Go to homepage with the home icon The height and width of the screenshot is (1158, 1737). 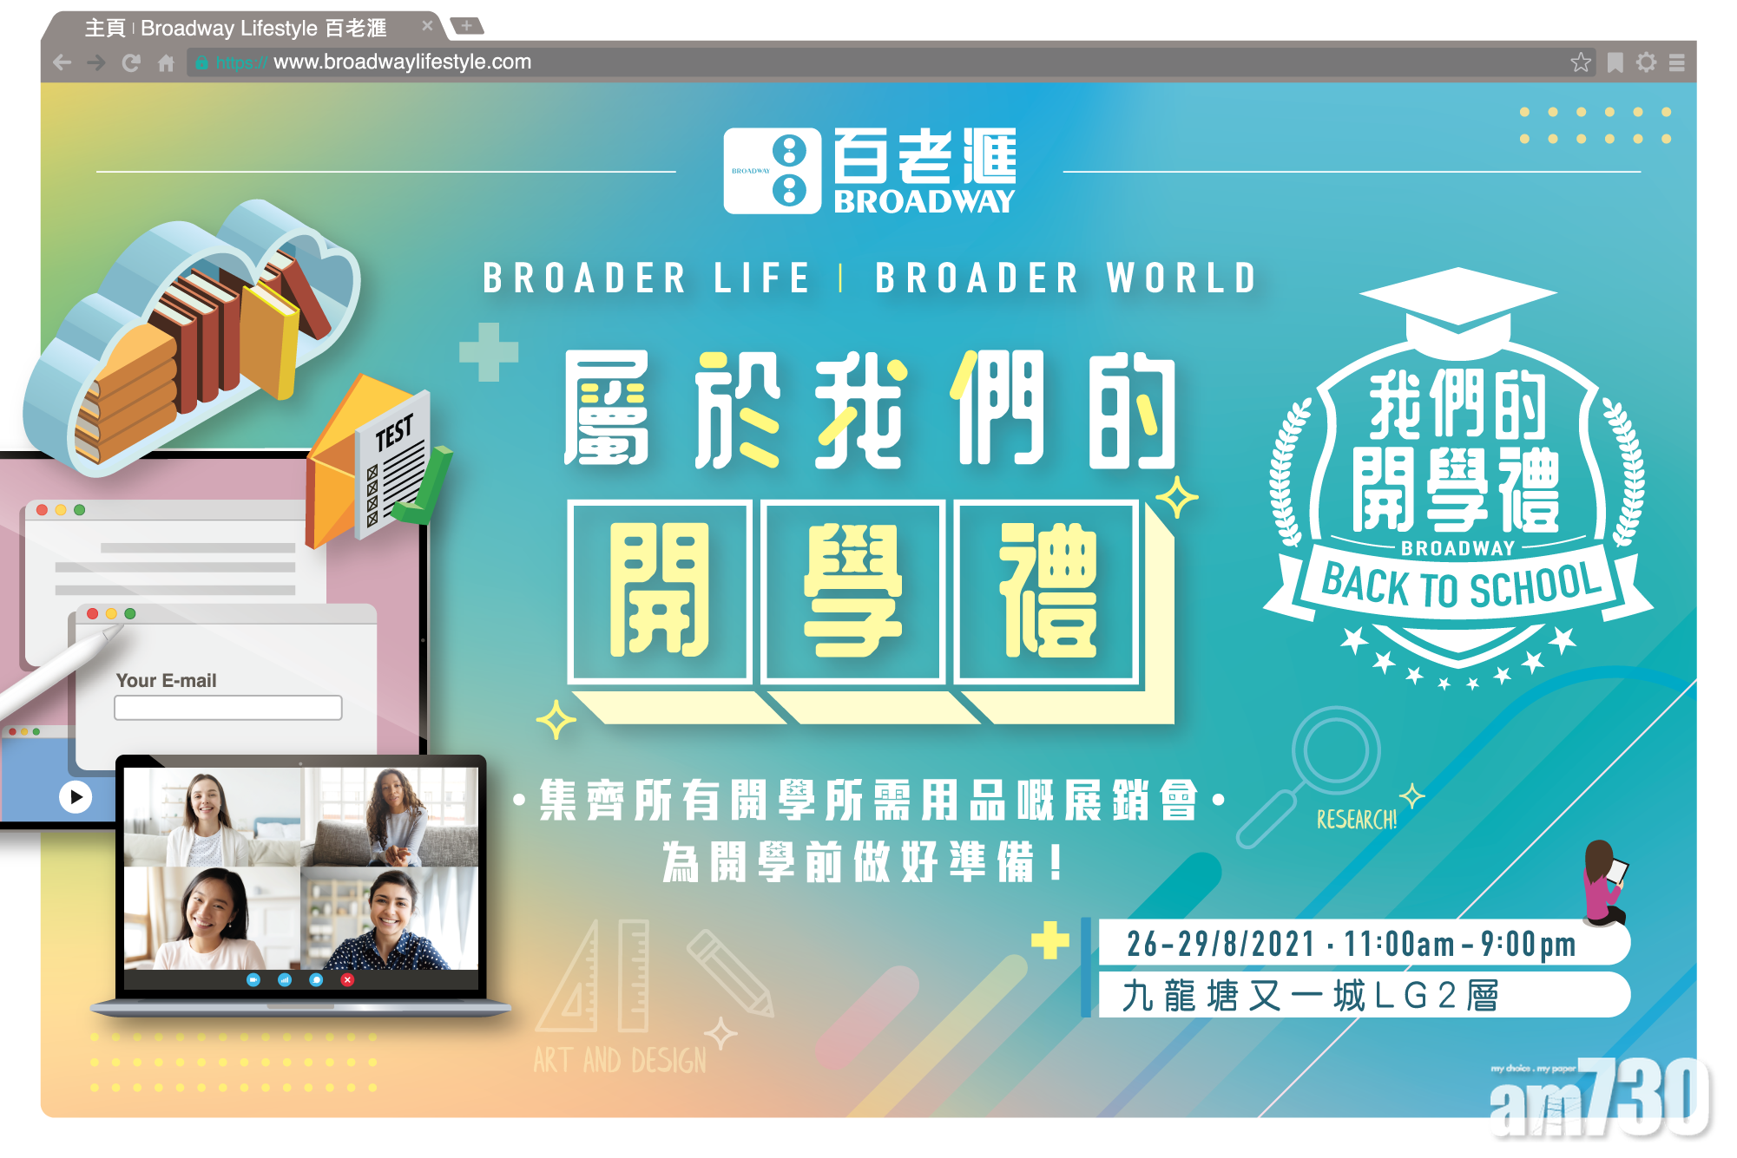167,62
